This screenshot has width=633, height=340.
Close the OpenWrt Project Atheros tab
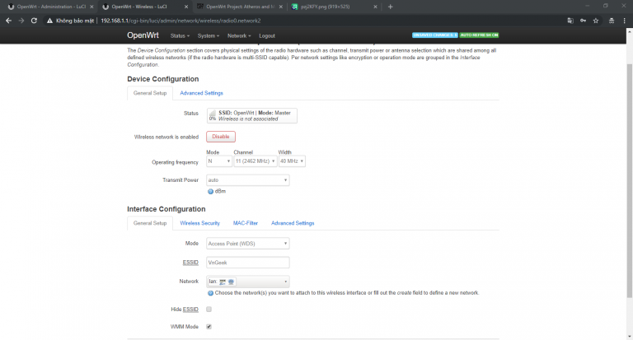[x=280, y=7]
